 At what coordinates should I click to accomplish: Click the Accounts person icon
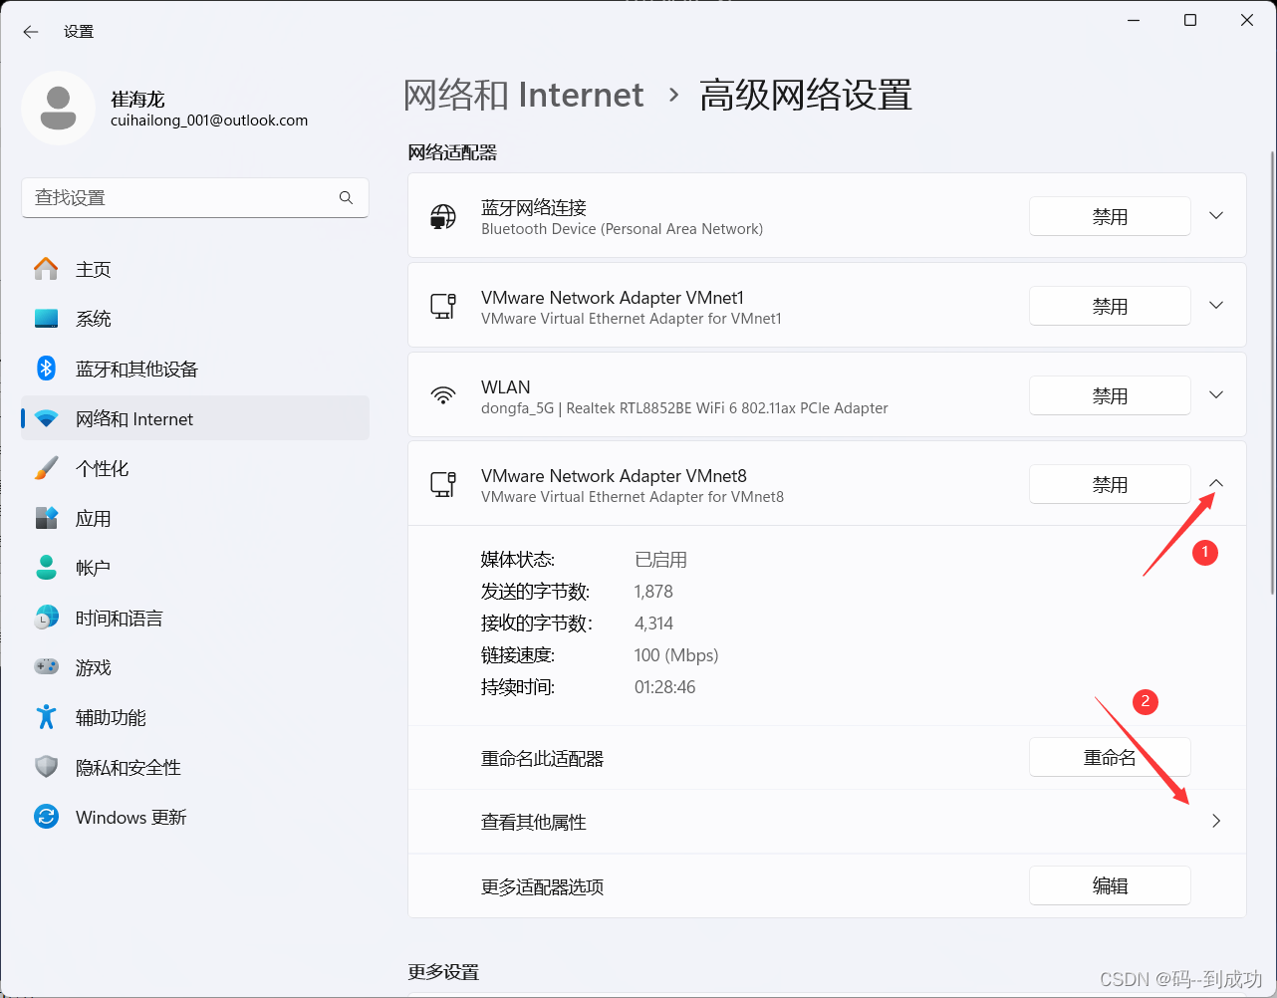(x=46, y=568)
